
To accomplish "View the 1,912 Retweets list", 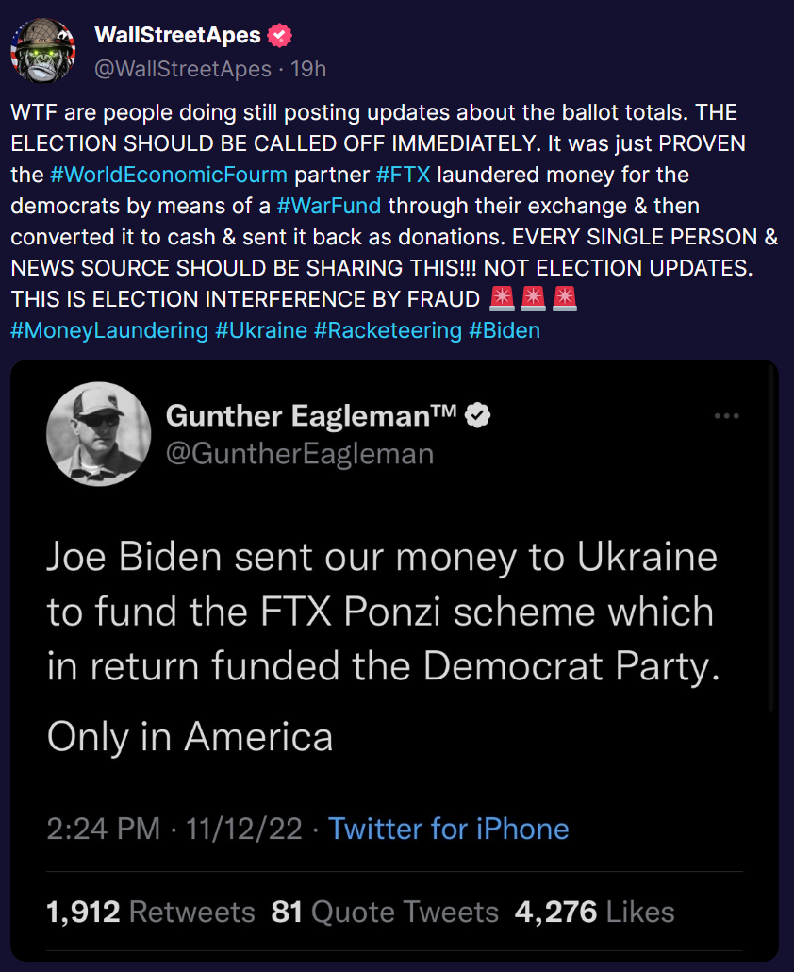I will coord(151,912).
